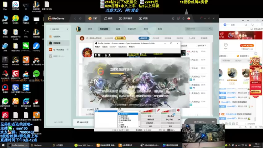The height and width of the screenshot is (148, 263).
Task: Click the download icon in WeGame title bar
Action: [x=183, y=18]
